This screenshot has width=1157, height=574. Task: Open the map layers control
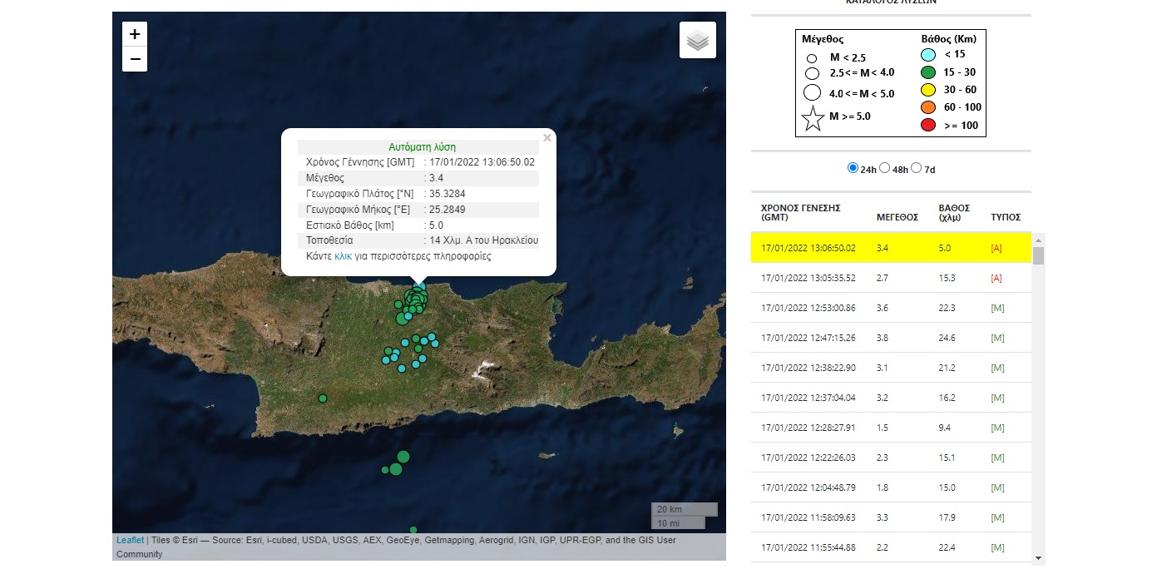tap(697, 40)
